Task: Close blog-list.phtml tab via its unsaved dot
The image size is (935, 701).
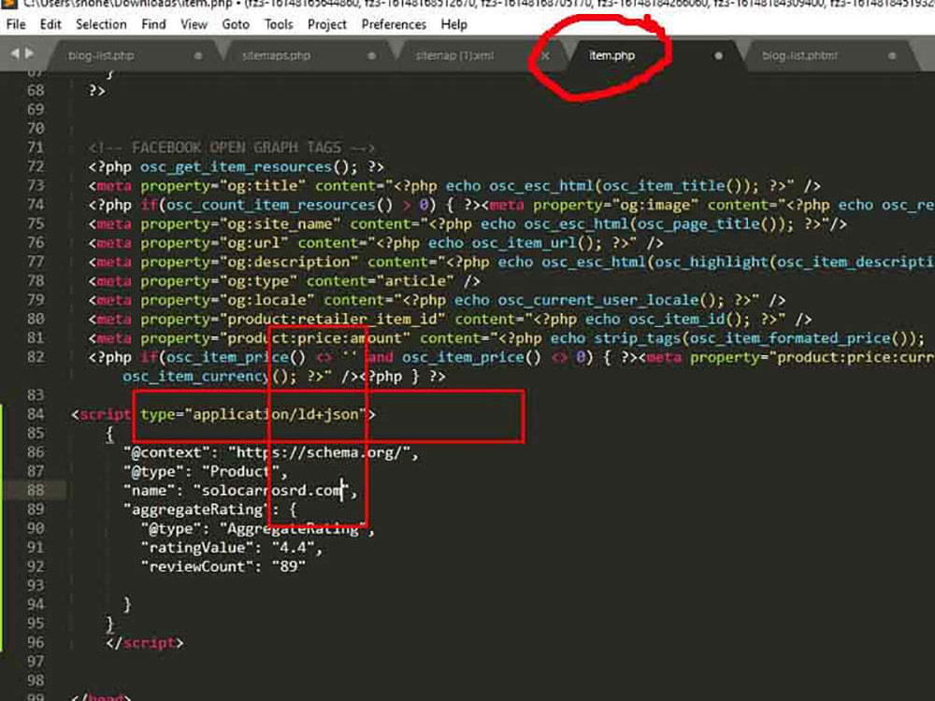Action: (892, 56)
